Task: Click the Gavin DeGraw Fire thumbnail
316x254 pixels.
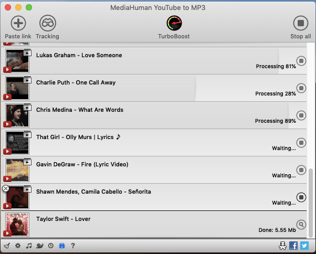Action: pyautogui.click(x=17, y=170)
